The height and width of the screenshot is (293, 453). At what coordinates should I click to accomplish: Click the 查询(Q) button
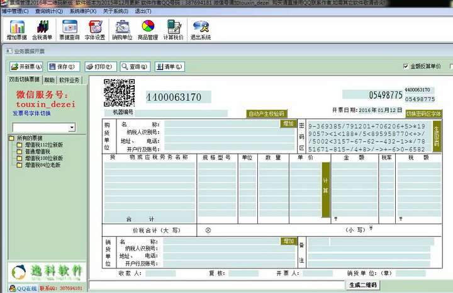pos(135,67)
